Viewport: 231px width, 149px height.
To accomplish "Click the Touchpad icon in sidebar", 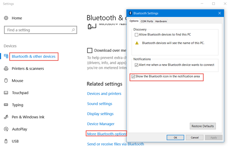I will coord(6,93).
